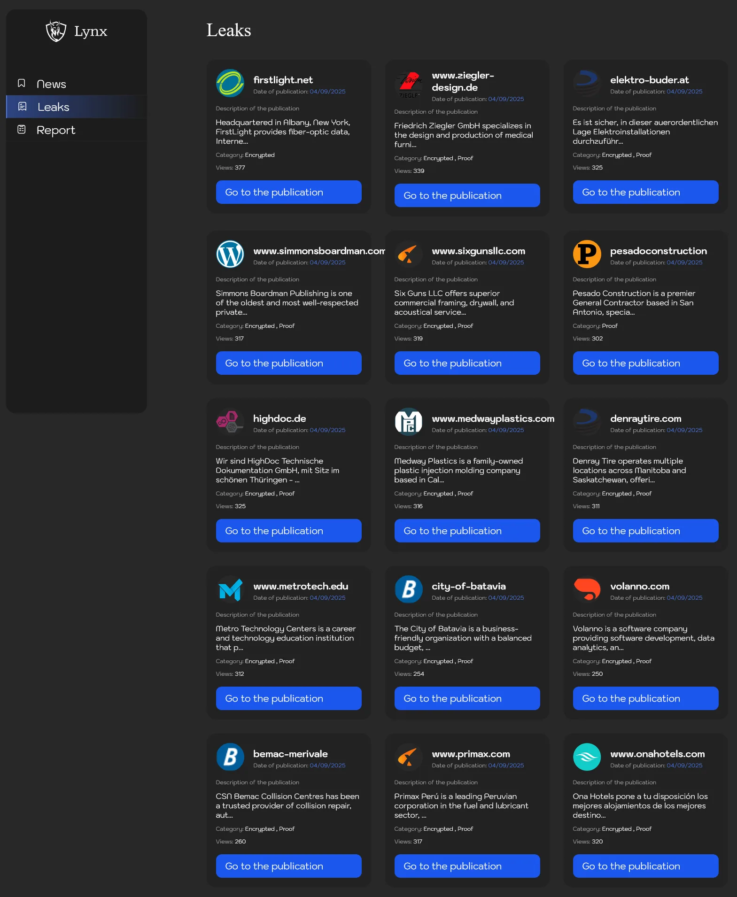Viewport: 737px width, 897px height.
Task: Click the orange P logo for pesadoconstruction
Action: [x=587, y=255]
